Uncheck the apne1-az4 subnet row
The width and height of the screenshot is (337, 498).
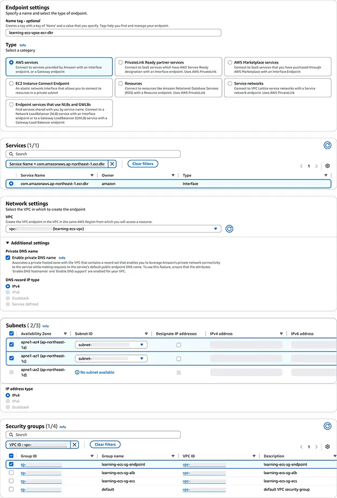pyautogui.click(x=11, y=345)
